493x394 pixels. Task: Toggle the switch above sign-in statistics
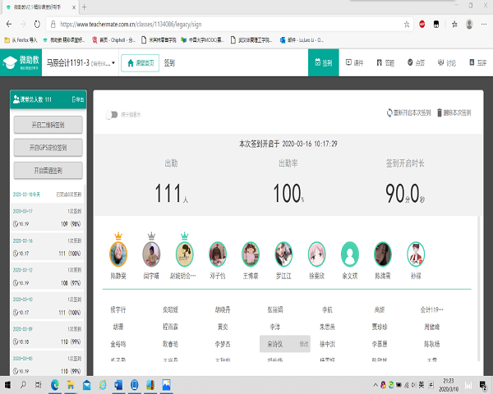tap(111, 115)
